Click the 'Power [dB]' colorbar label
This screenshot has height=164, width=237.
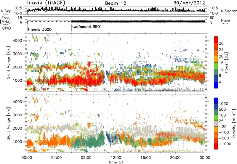(x=226, y=62)
